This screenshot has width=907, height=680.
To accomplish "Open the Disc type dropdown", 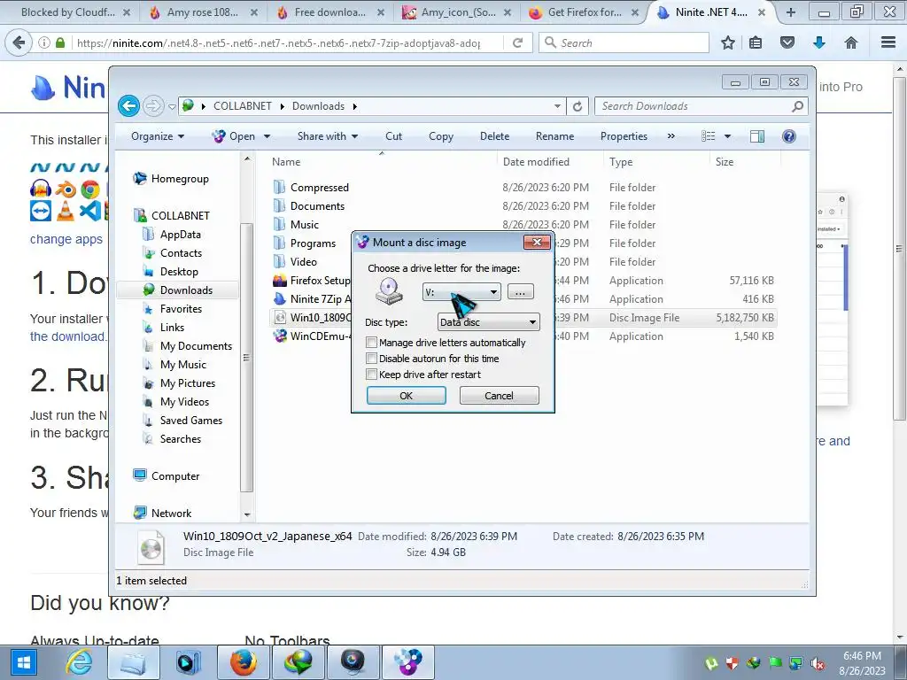I will point(489,322).
